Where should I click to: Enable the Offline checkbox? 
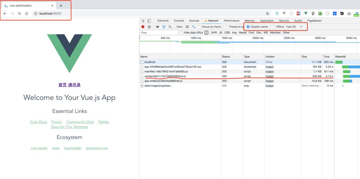point(274,27)
